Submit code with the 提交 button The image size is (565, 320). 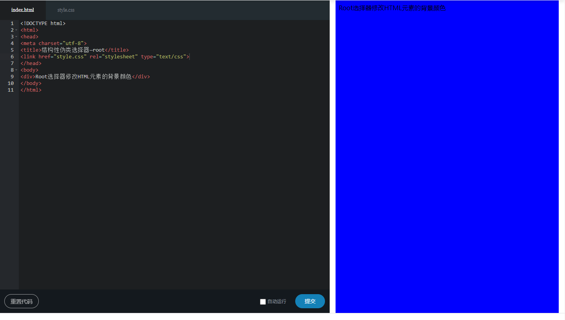coord(310,301)
